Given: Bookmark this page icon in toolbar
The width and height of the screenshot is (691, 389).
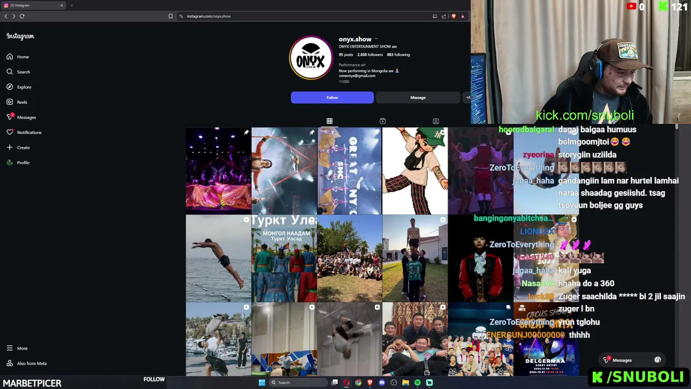Looking at the screenshot, I should coord(171,16).
